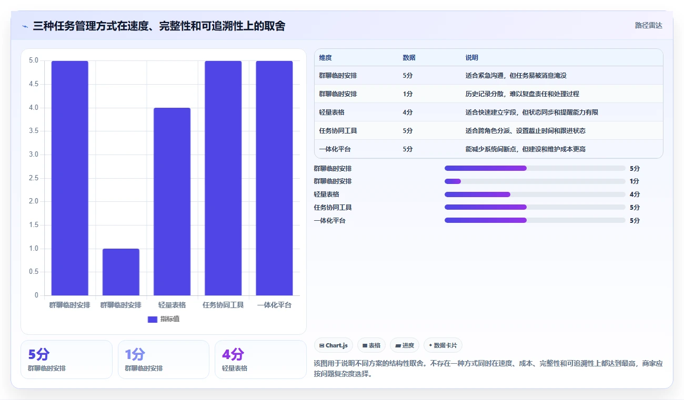This screenshot has height=400, width=684.
Task: Click table cell 适合快速建立字段，但状态同步和提醒能力有限
Action: 532,112
